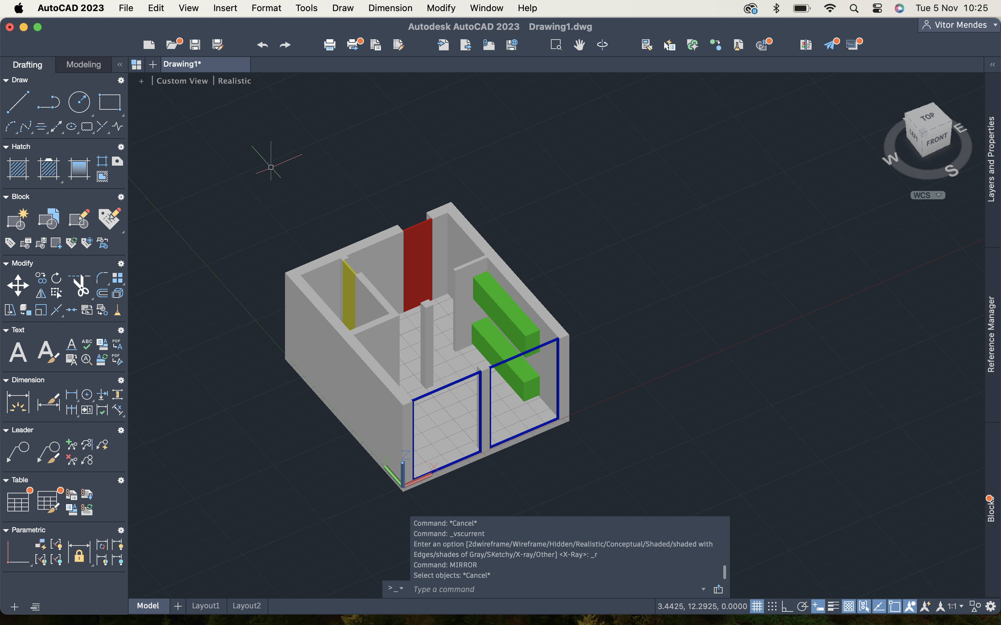The width and height of the screenshot is (1001, 625).
Task: Collapse the Text panel section
Action: (6, 330)
